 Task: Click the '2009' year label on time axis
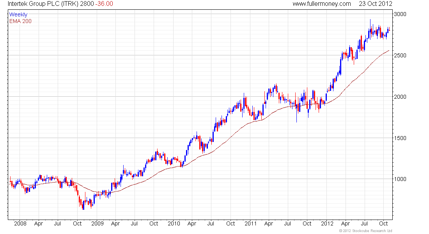click(97, 223)
